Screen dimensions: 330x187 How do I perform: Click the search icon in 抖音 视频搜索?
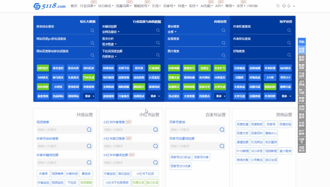pyautogui.click(x=89, y=130)
